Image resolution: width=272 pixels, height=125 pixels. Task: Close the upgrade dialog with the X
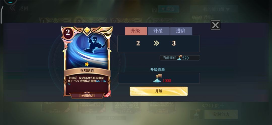point(215,25)
